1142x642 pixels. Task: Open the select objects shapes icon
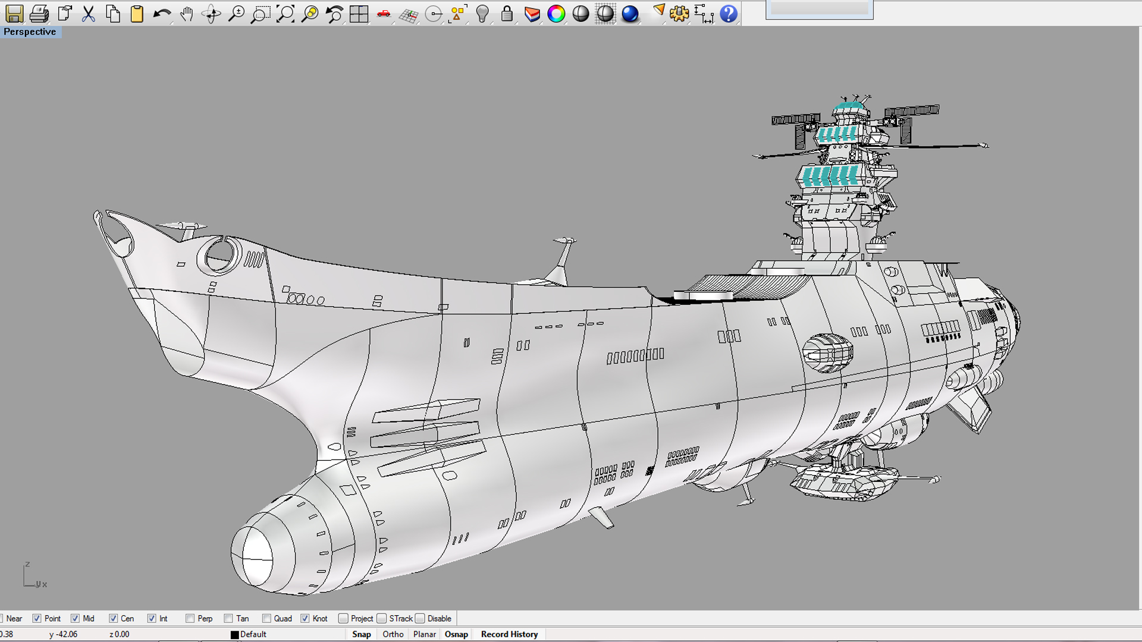click(x=458, y=14)
